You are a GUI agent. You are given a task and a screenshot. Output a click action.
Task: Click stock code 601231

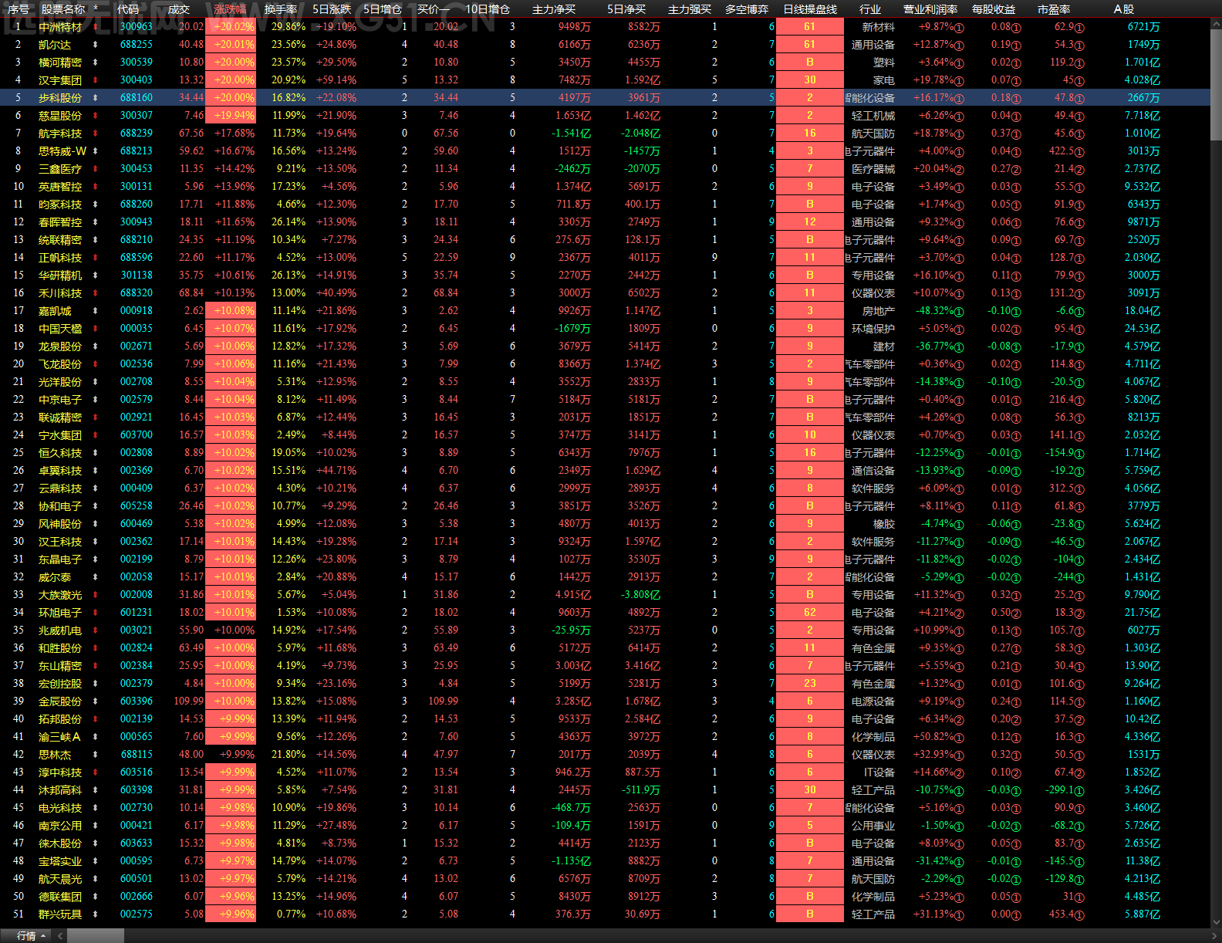pos(137,613)
